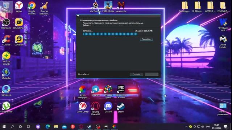Click the installer download progress bar
This screenshot has height=130, width=232.
pyautogui.click(x=118, y=34)
